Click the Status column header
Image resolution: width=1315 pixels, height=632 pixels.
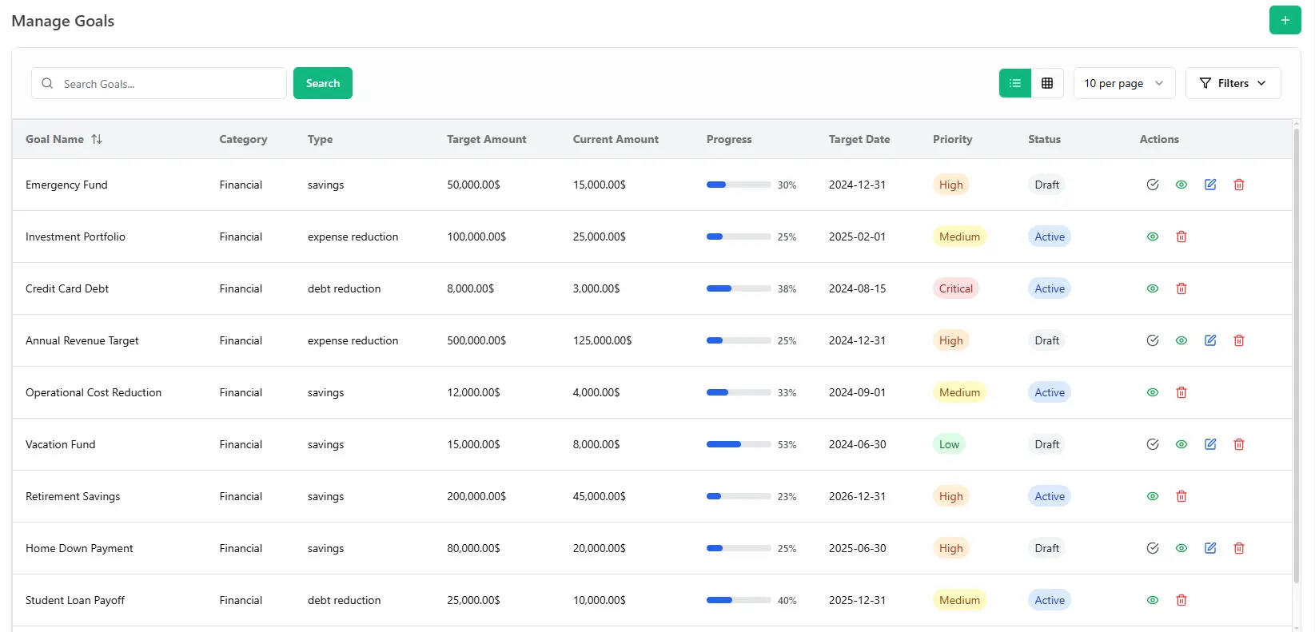coord(1044,139)
